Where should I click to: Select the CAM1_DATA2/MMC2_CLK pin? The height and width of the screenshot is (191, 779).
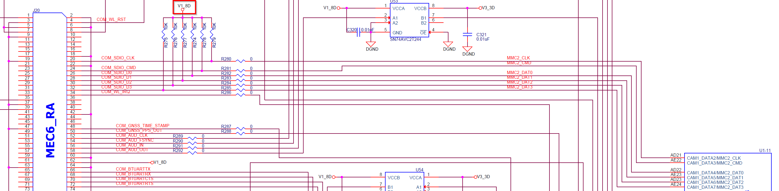[714, 158]
